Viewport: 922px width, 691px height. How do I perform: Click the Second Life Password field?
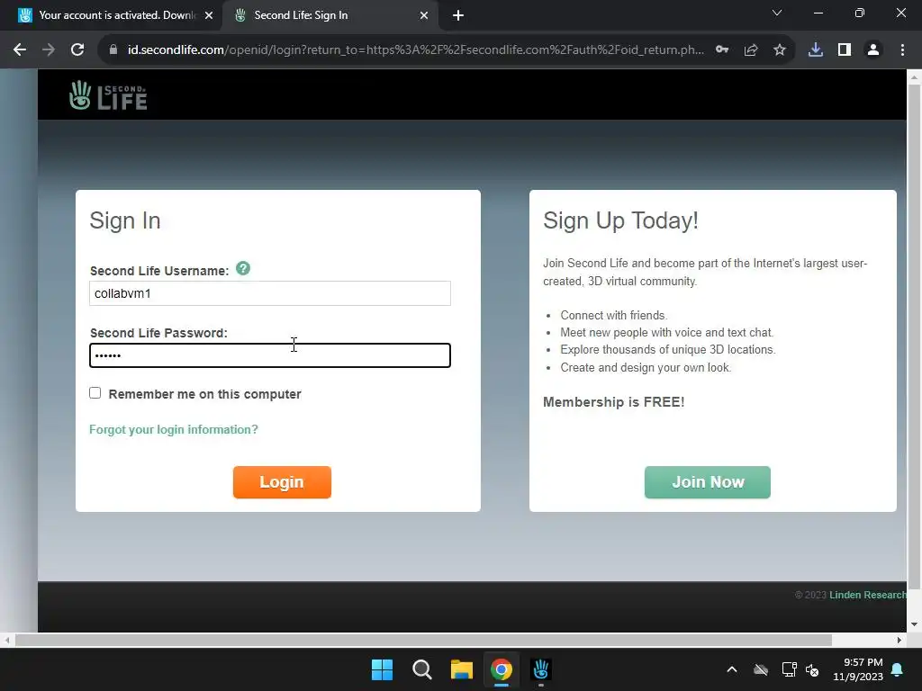[270, 355]
